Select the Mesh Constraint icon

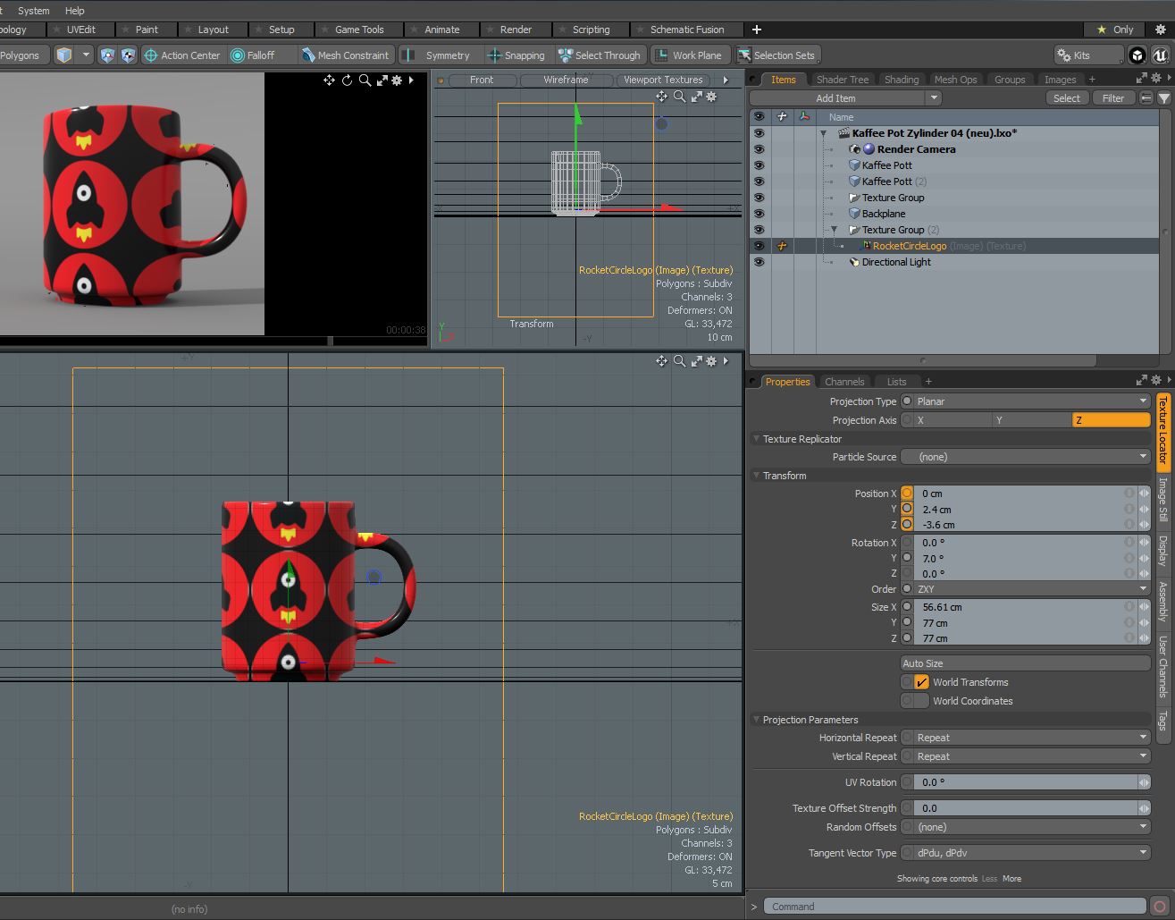pos(308,55)
